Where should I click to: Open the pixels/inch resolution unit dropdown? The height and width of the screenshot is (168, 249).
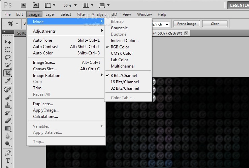pyautogui.click(x=167, y=25)
